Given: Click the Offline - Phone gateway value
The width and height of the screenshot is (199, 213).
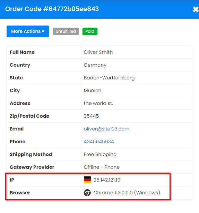Looking at the screenshot, I should tap(102, 167).
